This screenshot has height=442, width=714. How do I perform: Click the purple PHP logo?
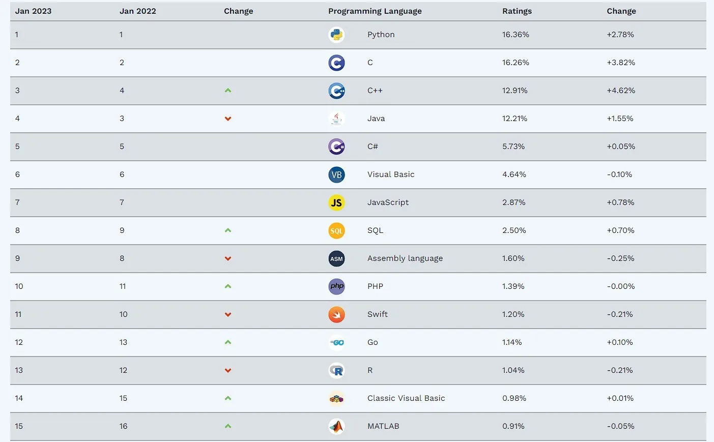point(336,286)
